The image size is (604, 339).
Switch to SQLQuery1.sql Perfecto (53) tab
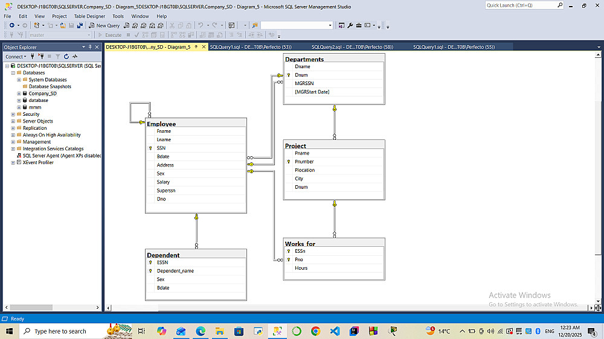(251, 47)
